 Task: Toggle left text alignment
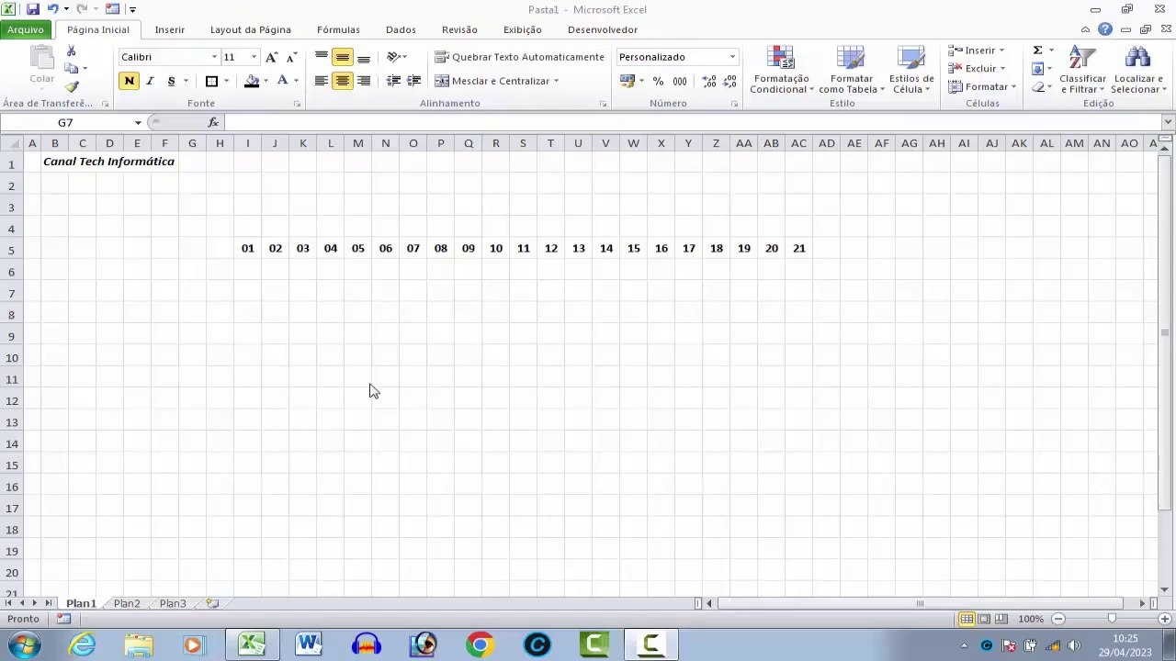(x=321, y=81)
